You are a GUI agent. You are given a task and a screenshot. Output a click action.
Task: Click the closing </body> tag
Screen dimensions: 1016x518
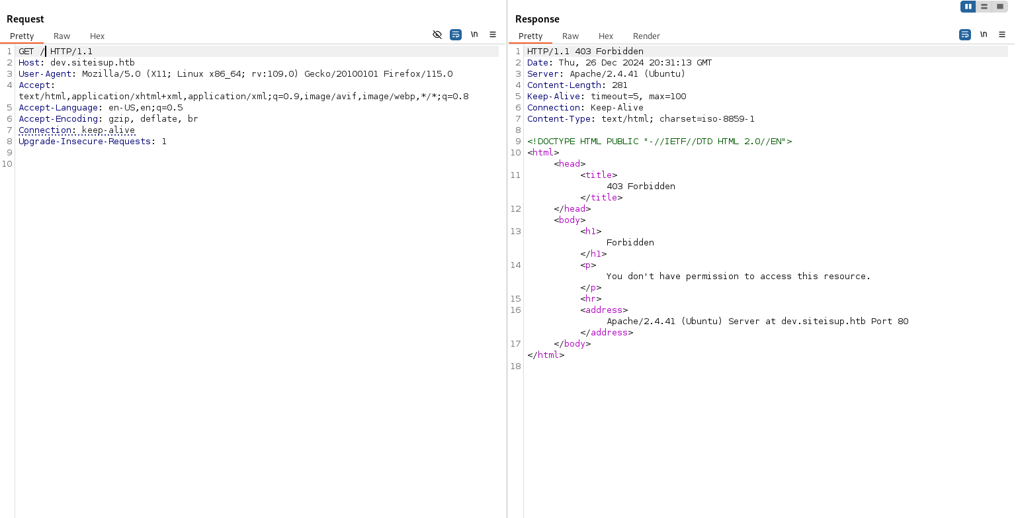click(x=572, y=343)
